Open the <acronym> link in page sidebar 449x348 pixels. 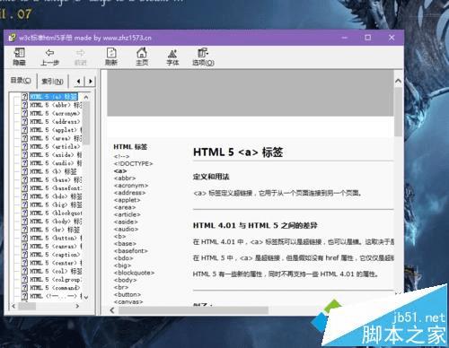(131, 186)
